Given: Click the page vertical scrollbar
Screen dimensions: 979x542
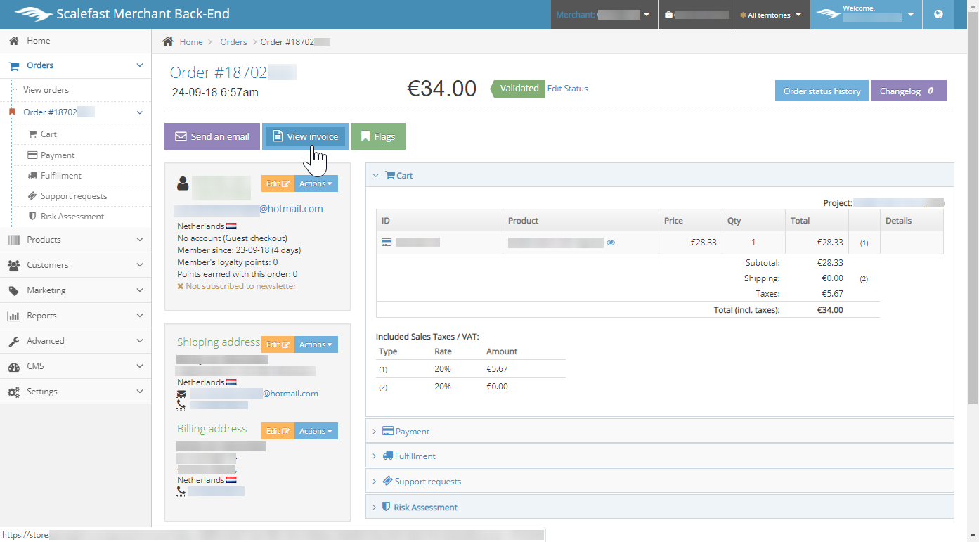Looking at the screenshot, I should [x=973, y=211].
